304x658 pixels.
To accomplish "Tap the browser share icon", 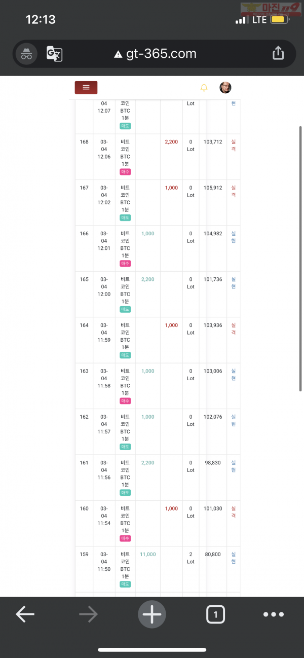I will coord(278,53).
